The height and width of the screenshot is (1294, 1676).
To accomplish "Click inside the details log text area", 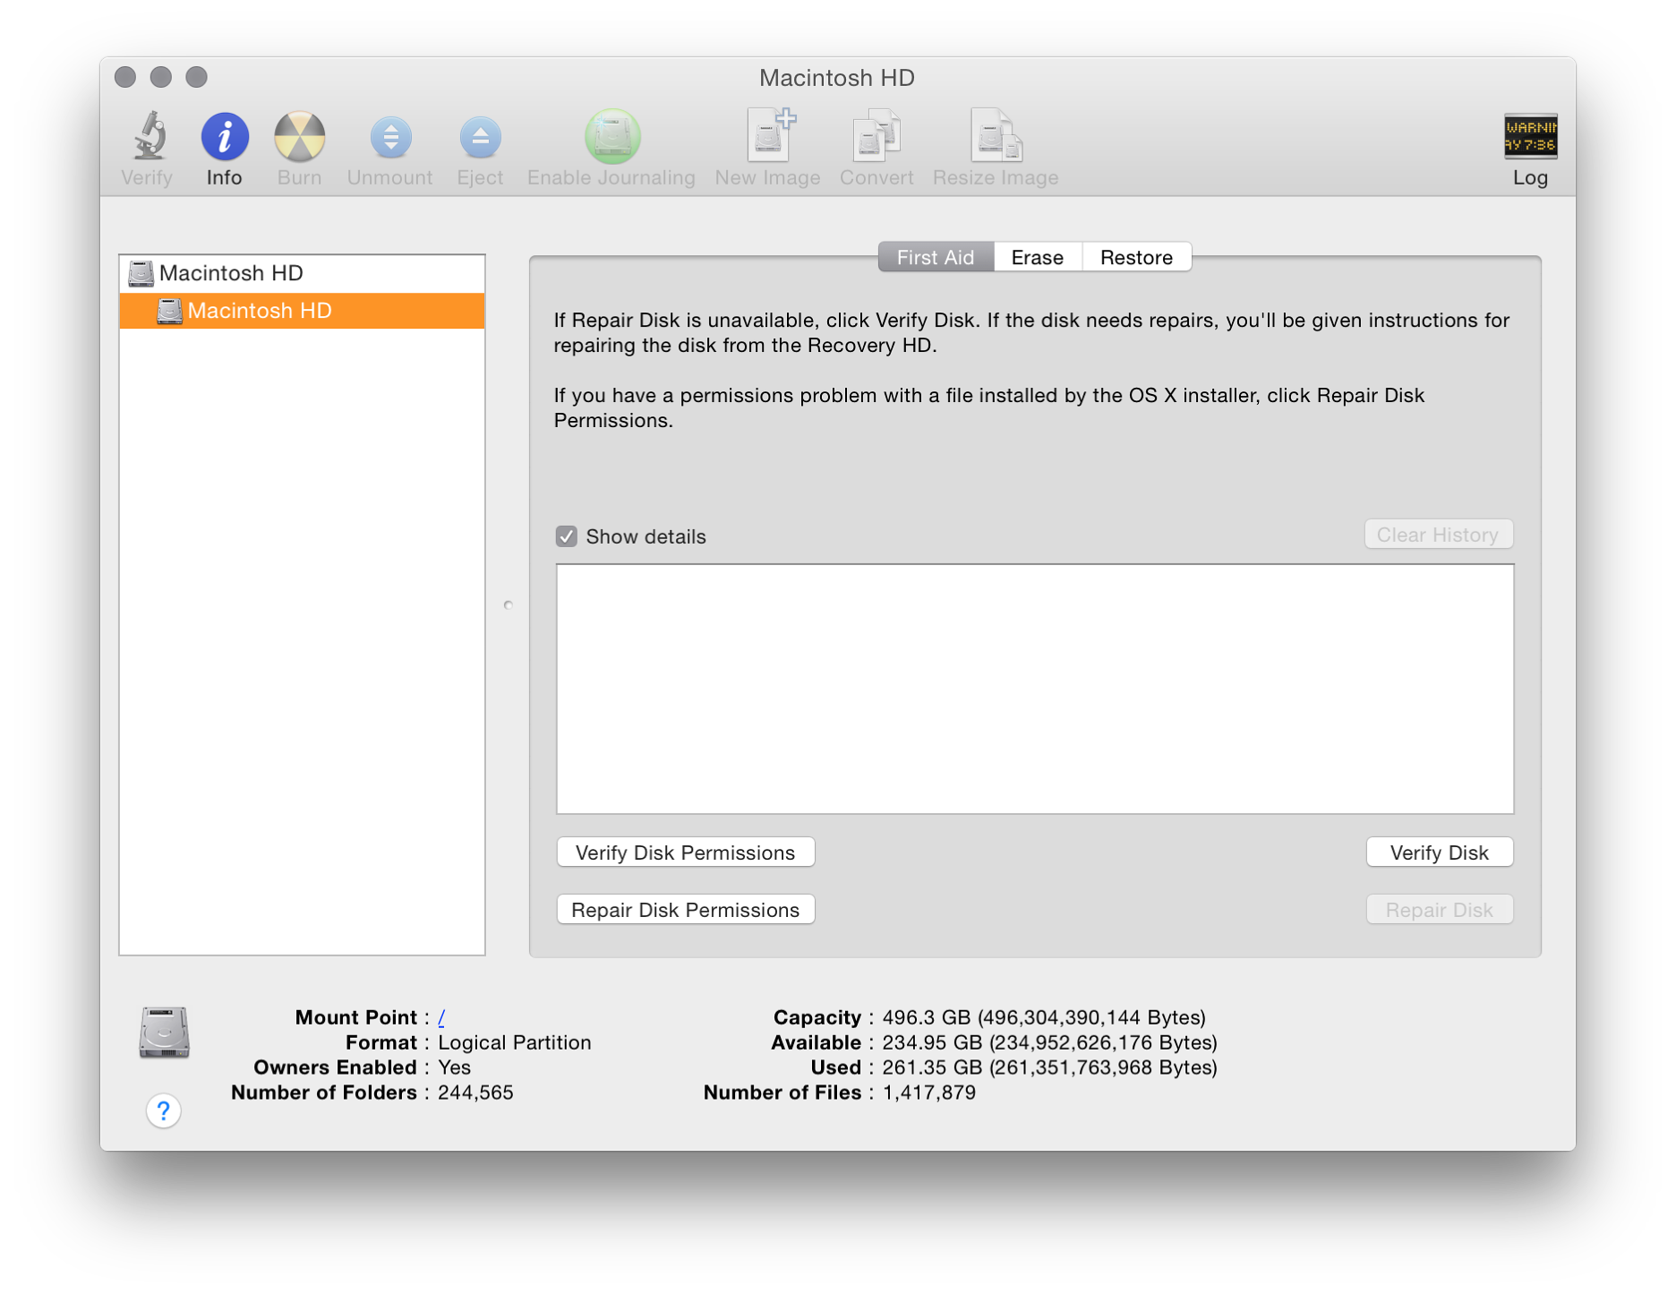I will (1035, 689).
